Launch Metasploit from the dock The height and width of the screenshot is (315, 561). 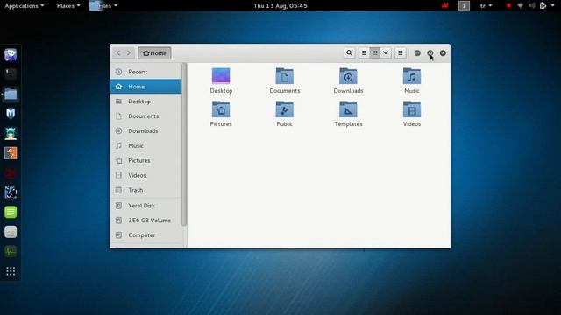(11, 114)
